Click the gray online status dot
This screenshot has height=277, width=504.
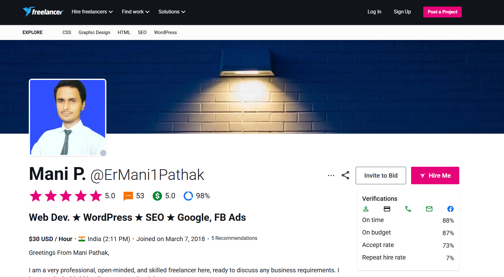point(103,153)
